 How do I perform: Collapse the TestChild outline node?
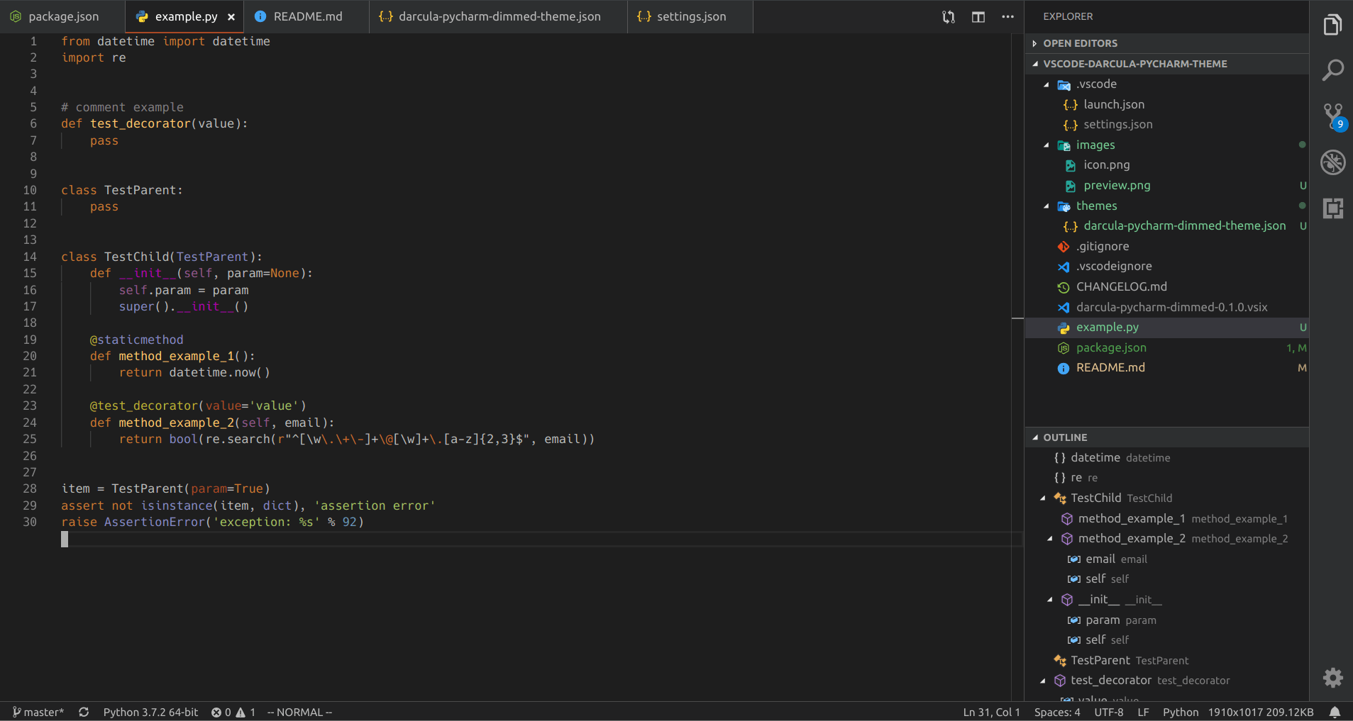click(1043, 498)
